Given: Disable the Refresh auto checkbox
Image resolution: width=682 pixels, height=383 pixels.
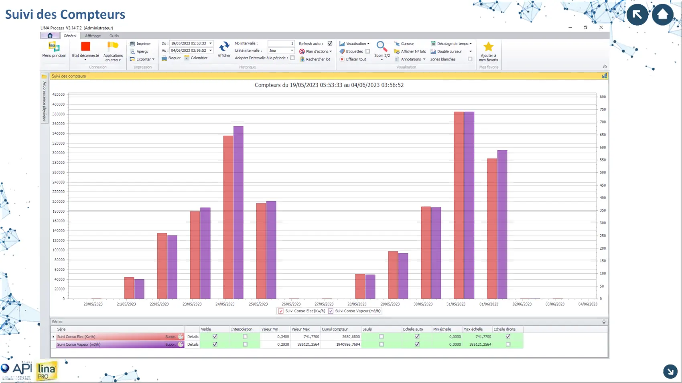Looking at the screenshot, I should point(330,43).
